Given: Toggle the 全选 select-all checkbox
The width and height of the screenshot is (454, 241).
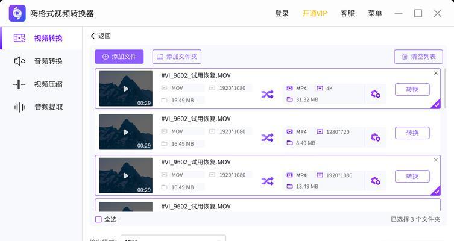Looking at the screenshot, I should click(x=98, y=219).
